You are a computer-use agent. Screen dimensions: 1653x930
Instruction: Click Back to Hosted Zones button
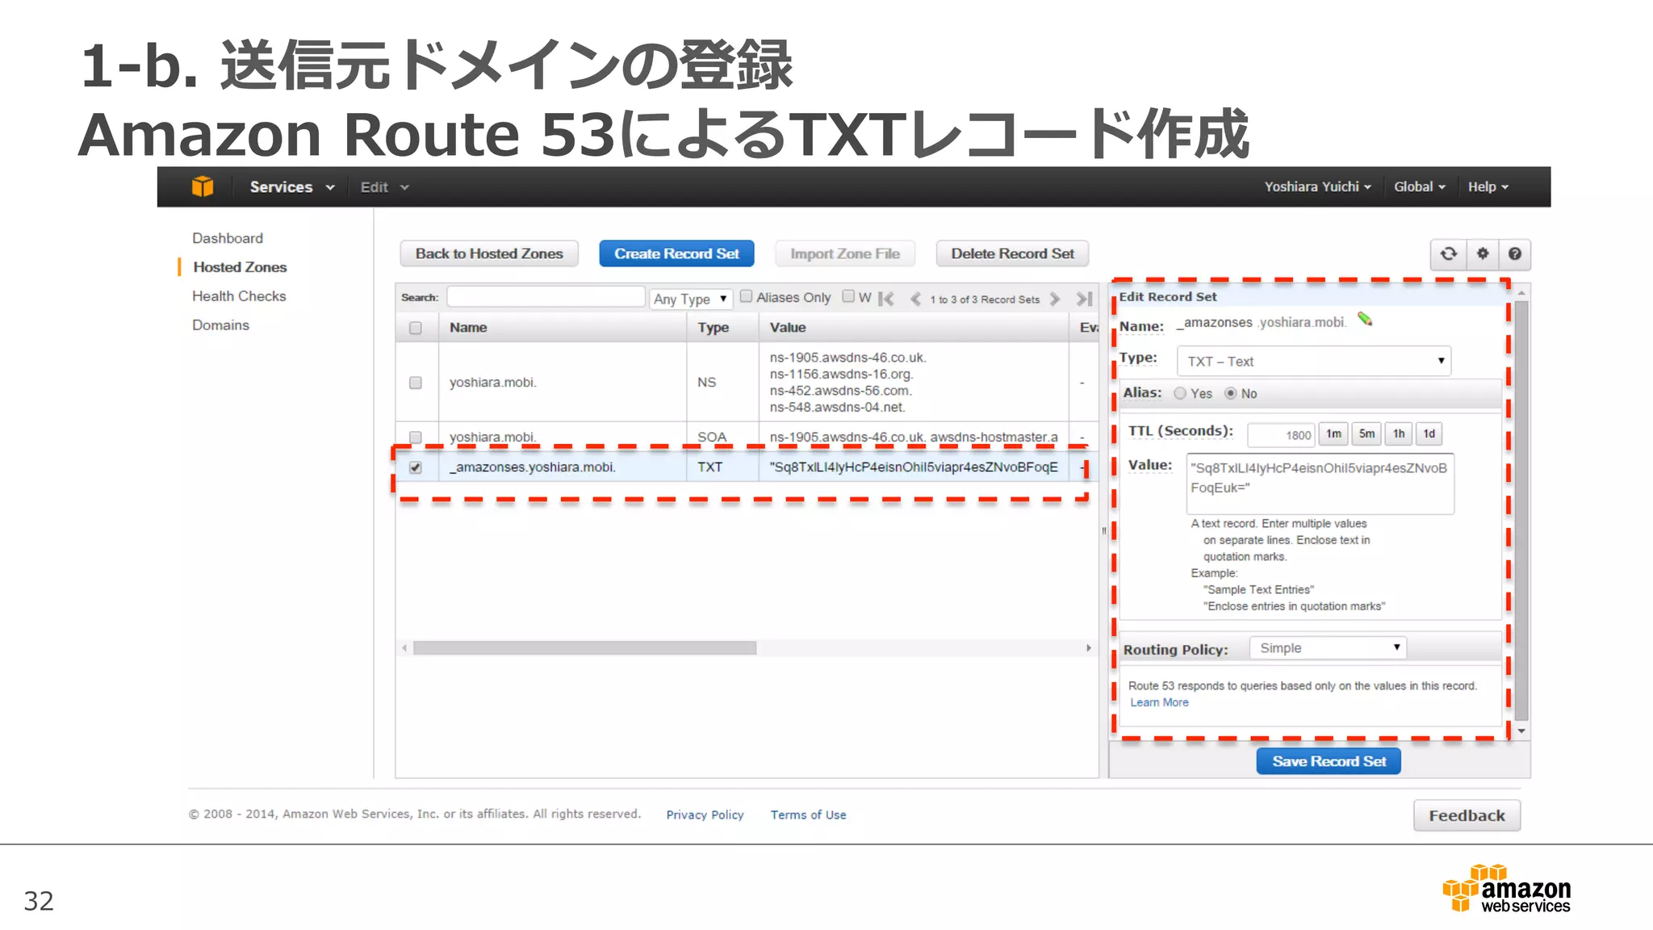489,253
